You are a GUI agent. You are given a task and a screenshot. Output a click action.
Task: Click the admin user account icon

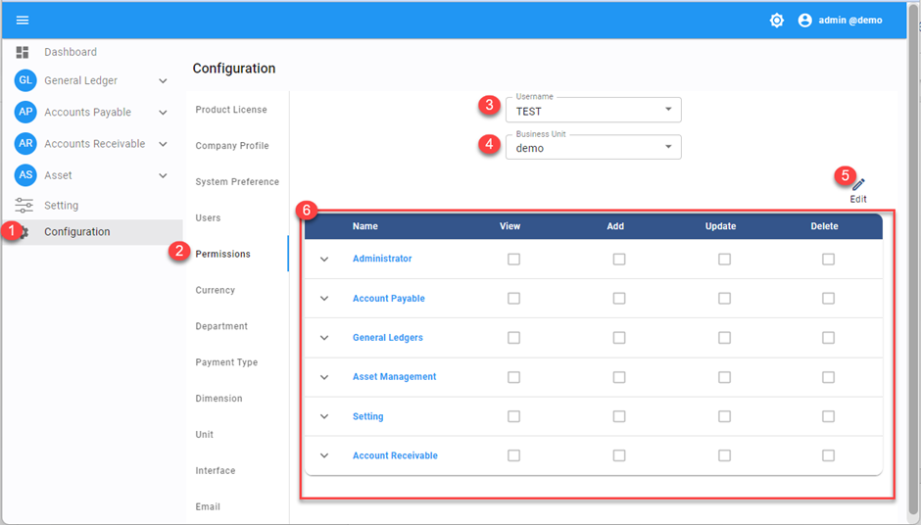point(804,21)
